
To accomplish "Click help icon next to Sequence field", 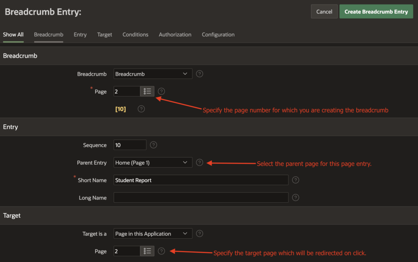I will click(x=153, y=145).
